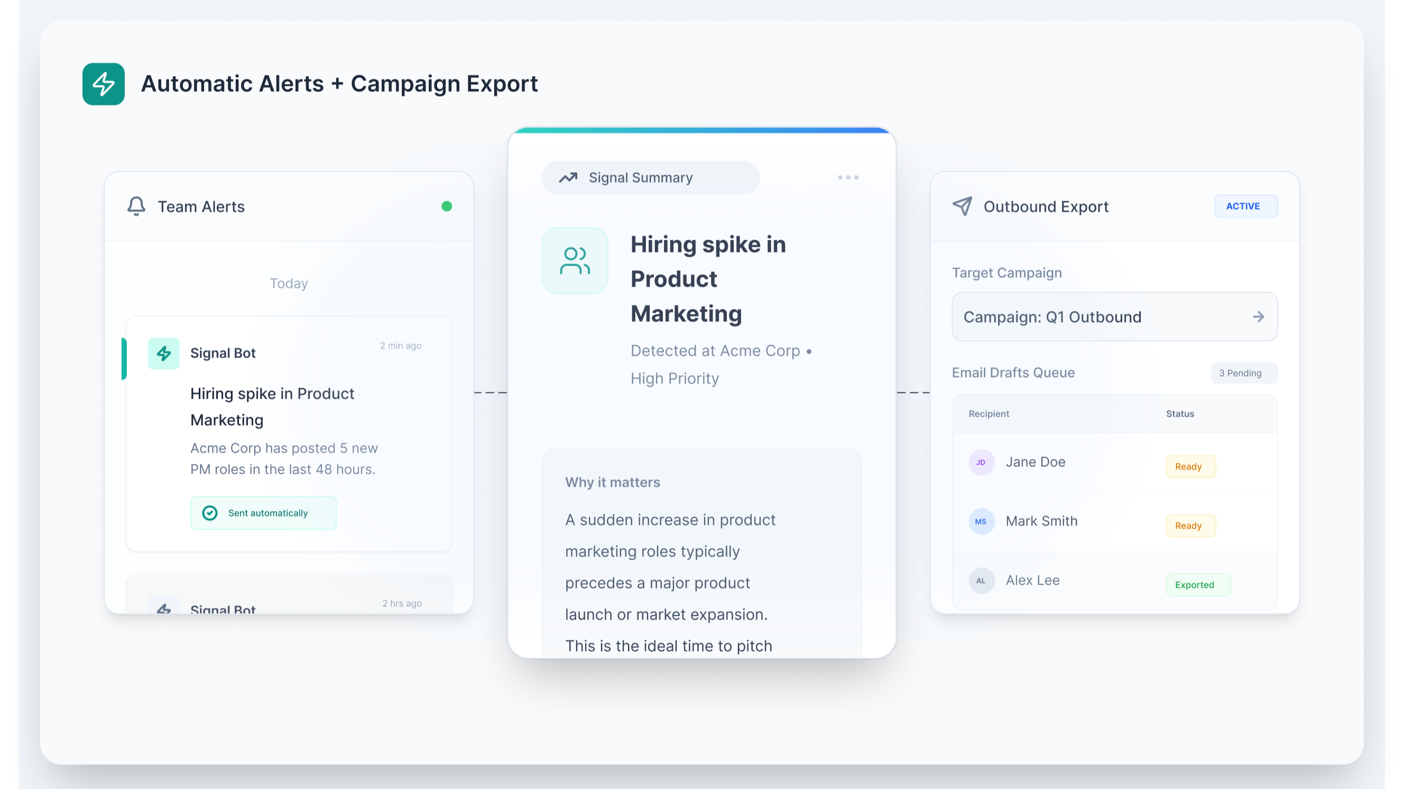Click the people icon on the hiring spike card
This screenshot has height=789, width=1404.
[x=575, y=260]
